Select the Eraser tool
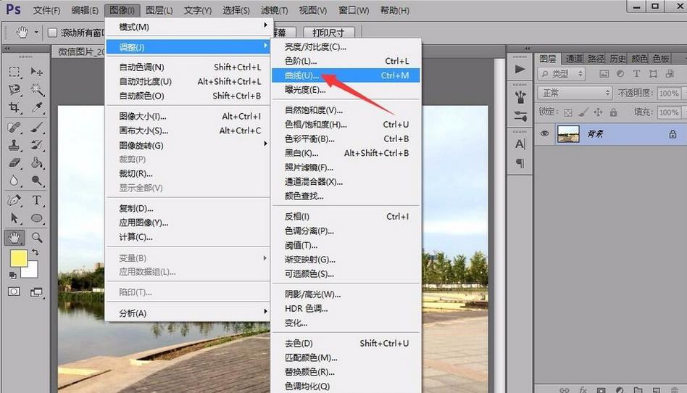687x393 pixels. pyautogui.click(x=14, y=163)
